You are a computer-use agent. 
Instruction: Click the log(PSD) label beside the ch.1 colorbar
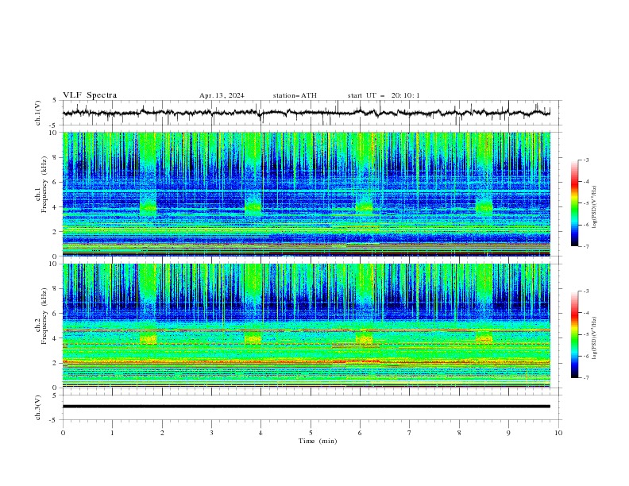pos(594,207)
